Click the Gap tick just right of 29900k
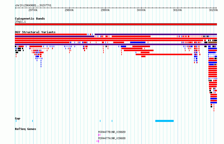Viewport: 224px width, 144px height. pos(112,121)
